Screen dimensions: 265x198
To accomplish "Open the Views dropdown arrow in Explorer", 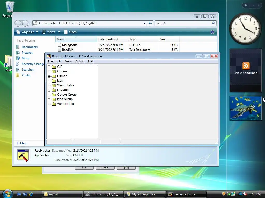I will click(x=59, y=32).
